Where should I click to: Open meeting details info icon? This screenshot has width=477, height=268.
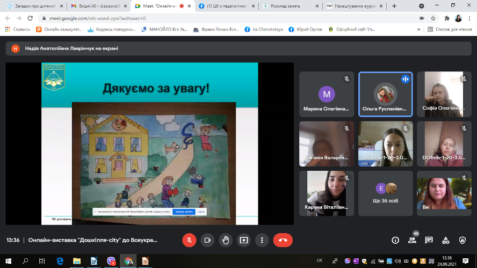pos(395,240)
